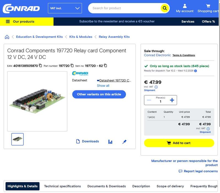Open Terms & Conditions
This screenshot has width=220, height=193.
click(184, 55)
